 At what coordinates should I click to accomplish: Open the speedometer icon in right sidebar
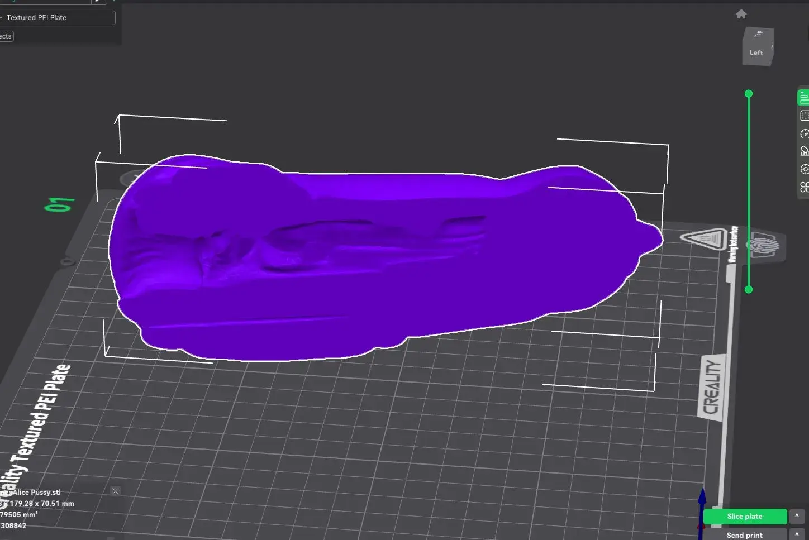(804, 133)
